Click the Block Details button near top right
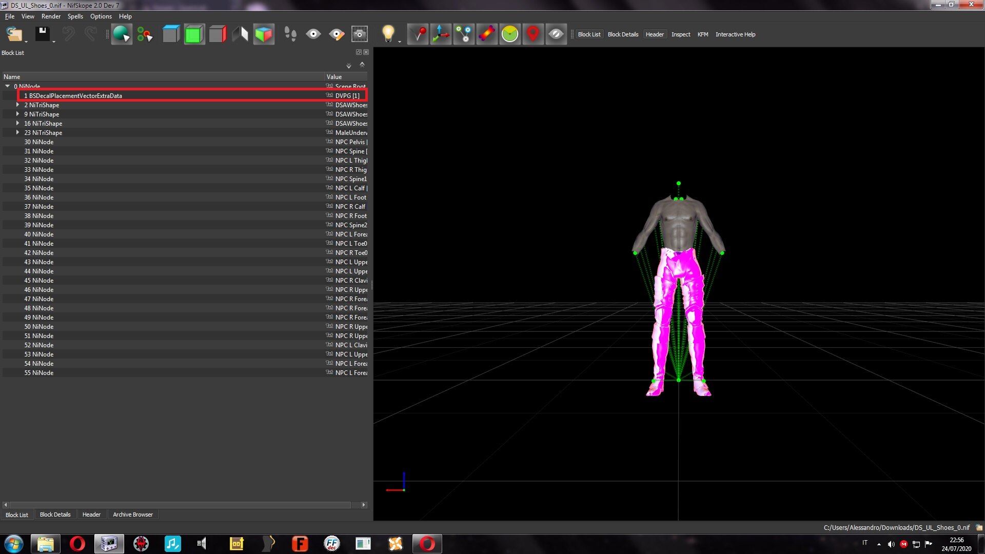985x554 pixels. coord(622,34)
